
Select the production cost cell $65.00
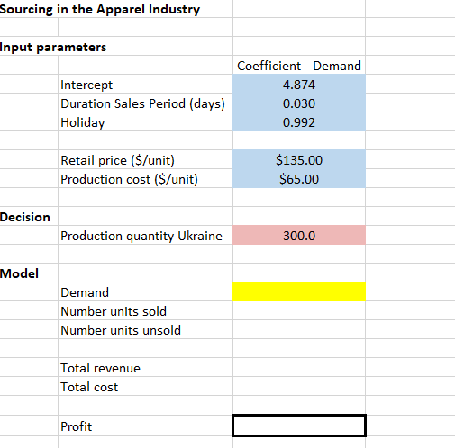point(299,179)
